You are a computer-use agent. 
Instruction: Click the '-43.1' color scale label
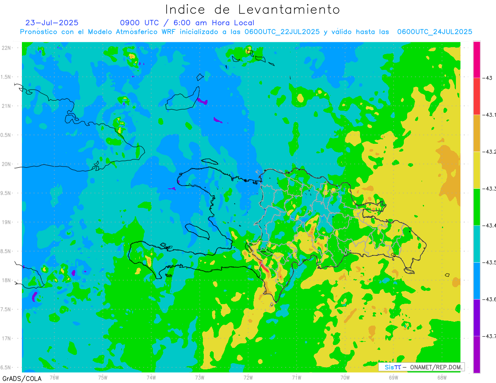point(489,115)
